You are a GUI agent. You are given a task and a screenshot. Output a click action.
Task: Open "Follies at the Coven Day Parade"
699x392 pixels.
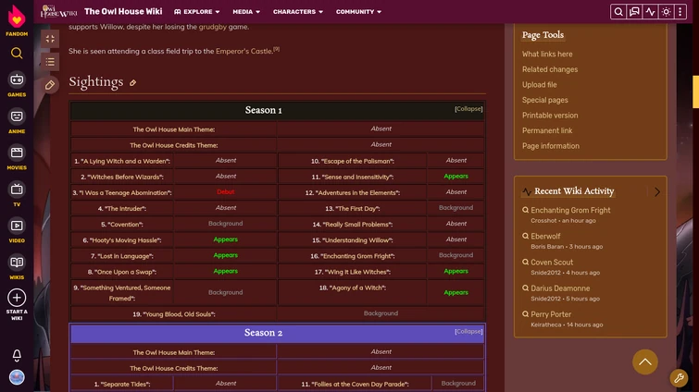(359, 384)
